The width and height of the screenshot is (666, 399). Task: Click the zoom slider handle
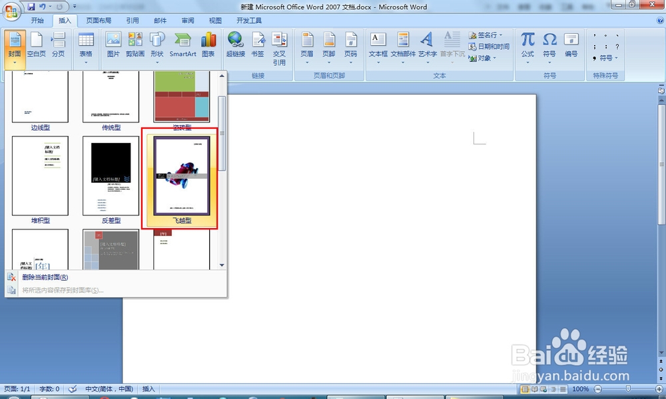point(628,389)
